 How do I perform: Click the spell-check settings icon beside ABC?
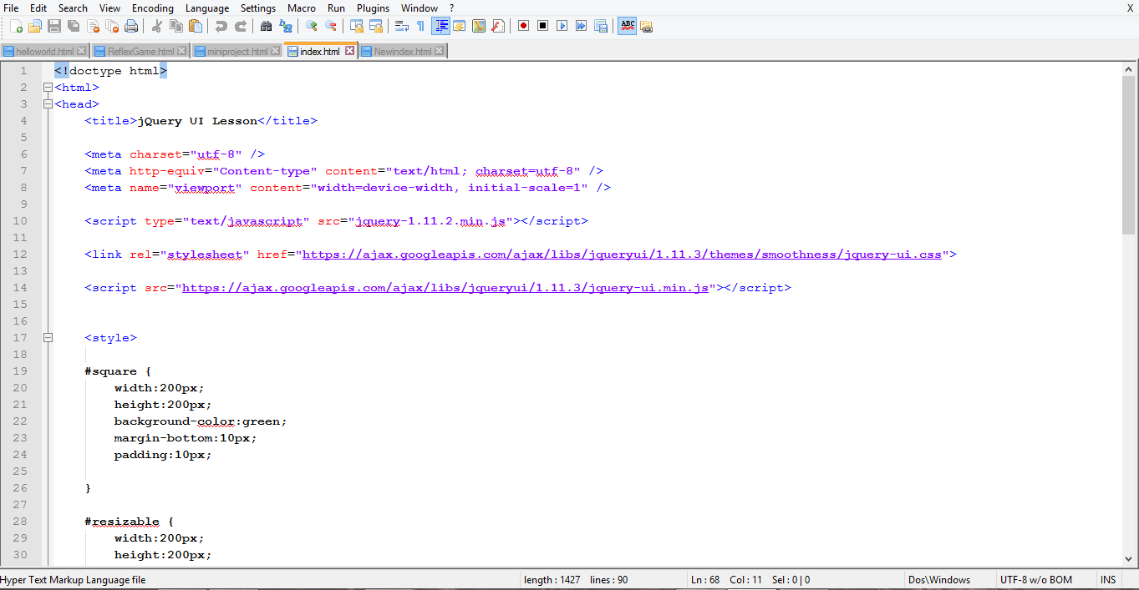(647, 26)
